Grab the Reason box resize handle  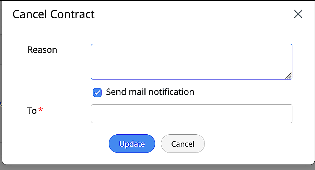(x=289, y=76)
